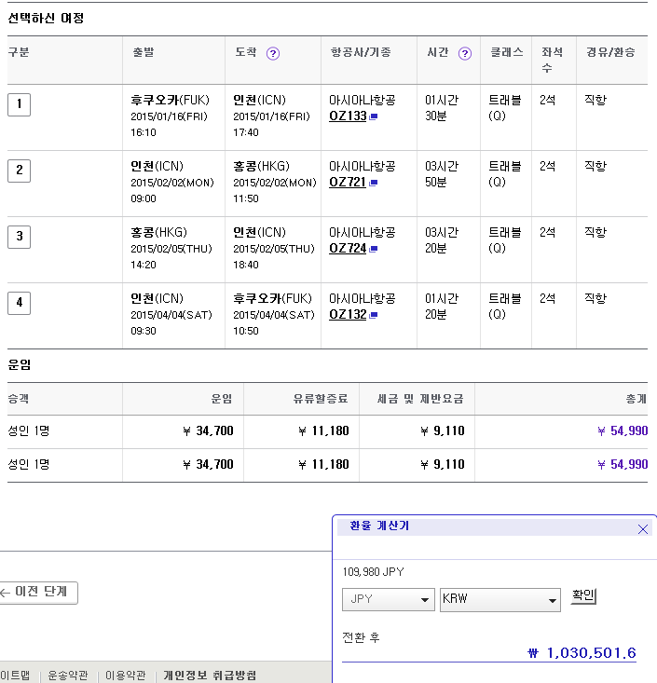The image size is (657, 683).
Task: Open popup icon beside flight OZ721
Action: (374, 183)
